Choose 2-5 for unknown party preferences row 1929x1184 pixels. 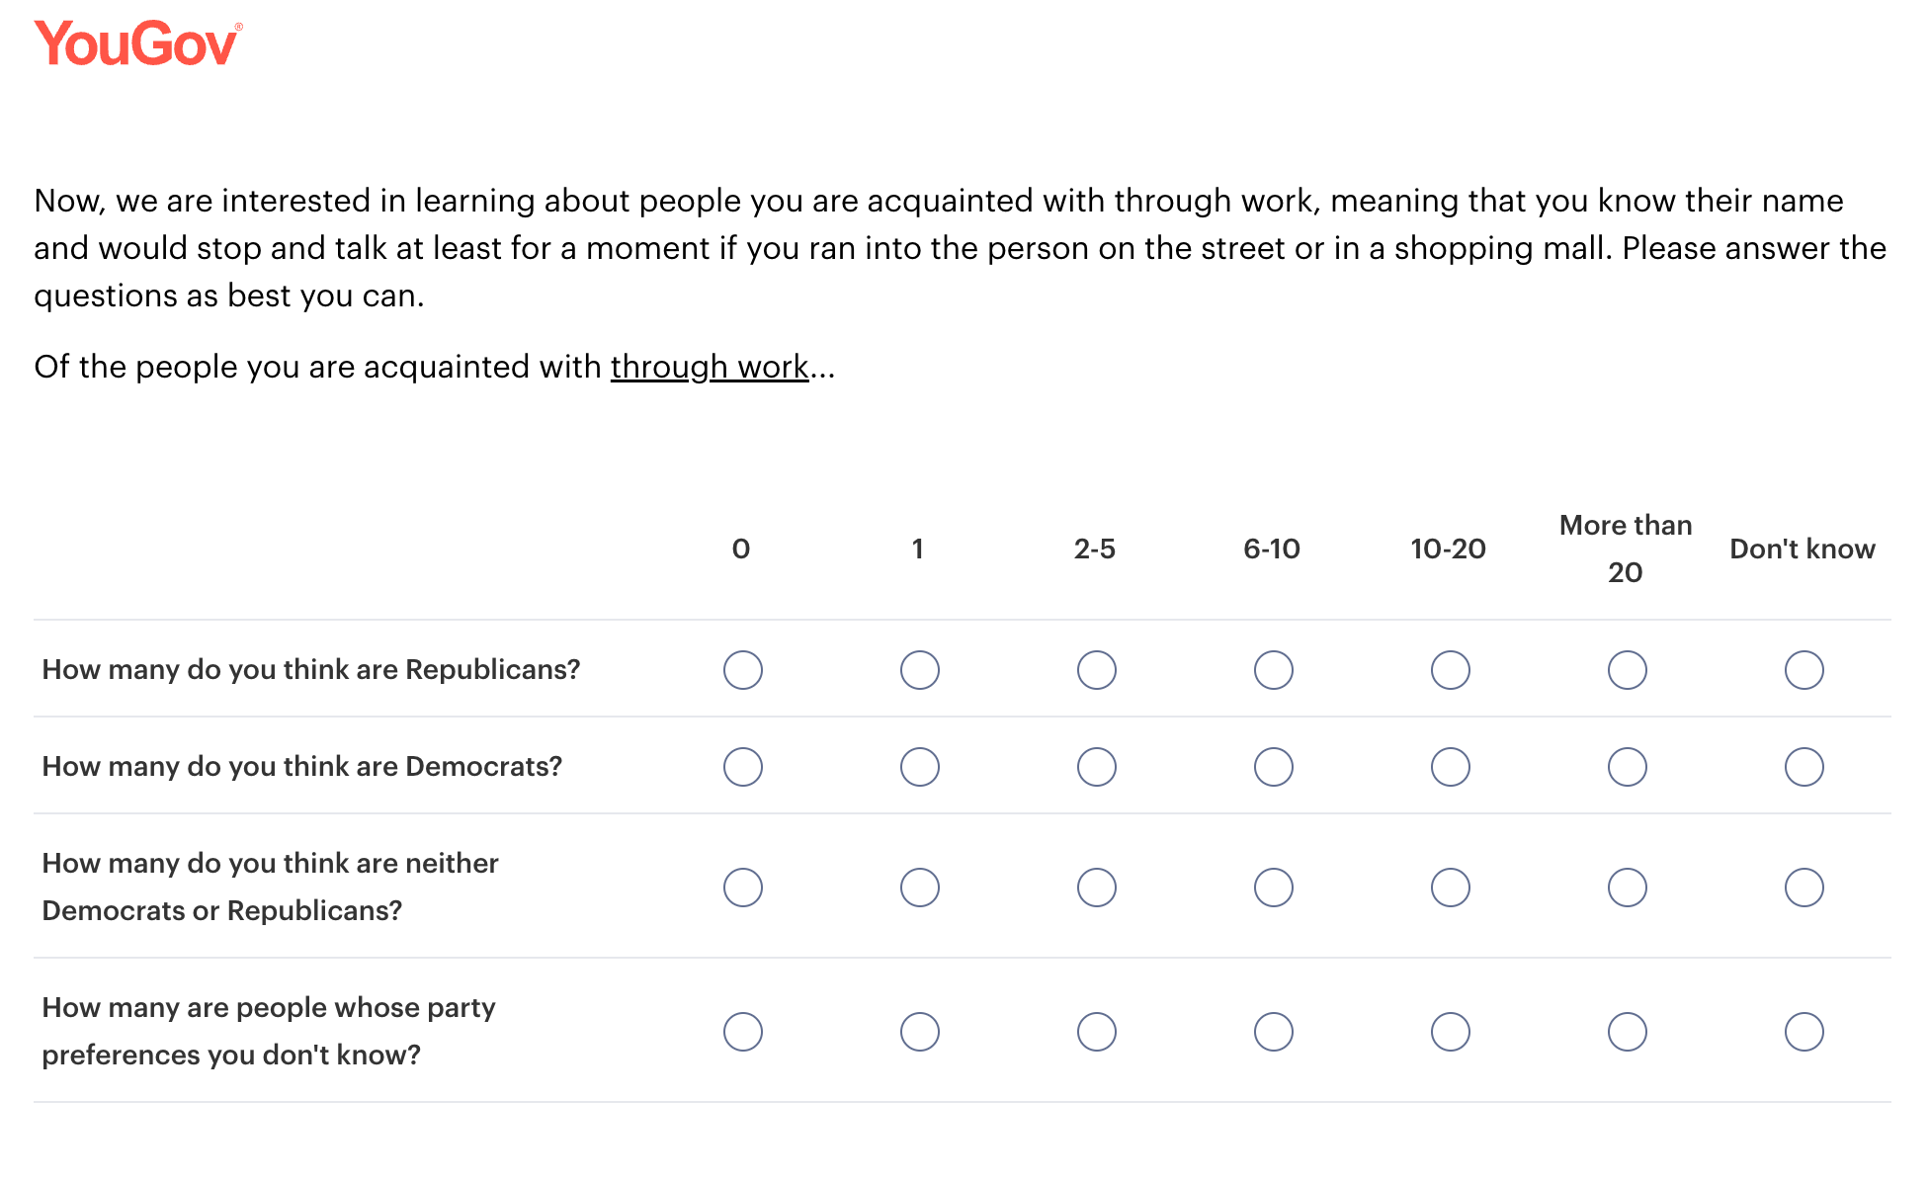tap(1096, 1032)
